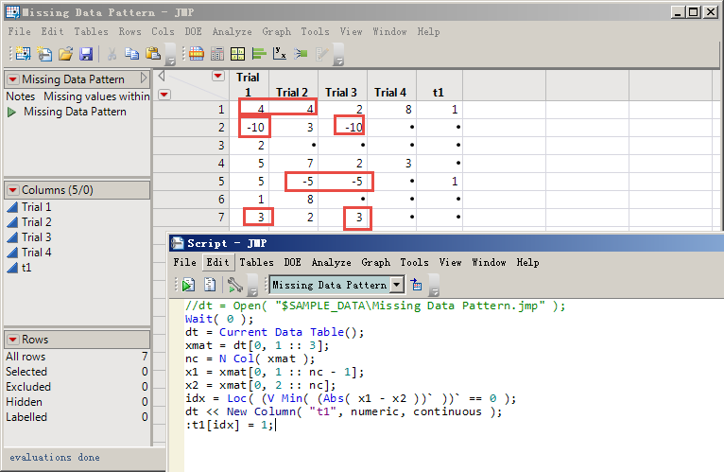Click the Run Script icon in script toolbar
724x472 pixels.
pos(188,284)
